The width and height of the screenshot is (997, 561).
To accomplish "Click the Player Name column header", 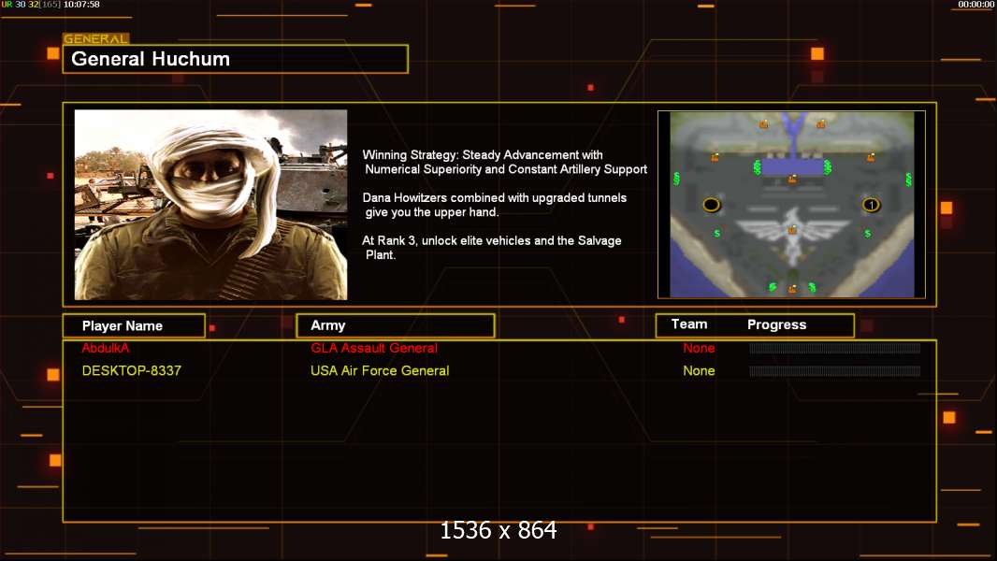I will click(x=134, y=326).
